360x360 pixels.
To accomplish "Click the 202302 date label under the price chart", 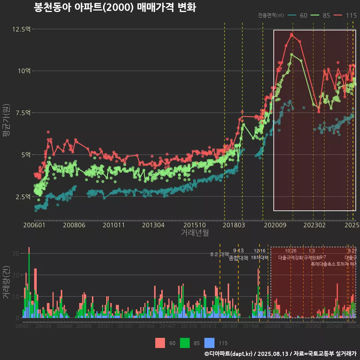I will 315,225.
